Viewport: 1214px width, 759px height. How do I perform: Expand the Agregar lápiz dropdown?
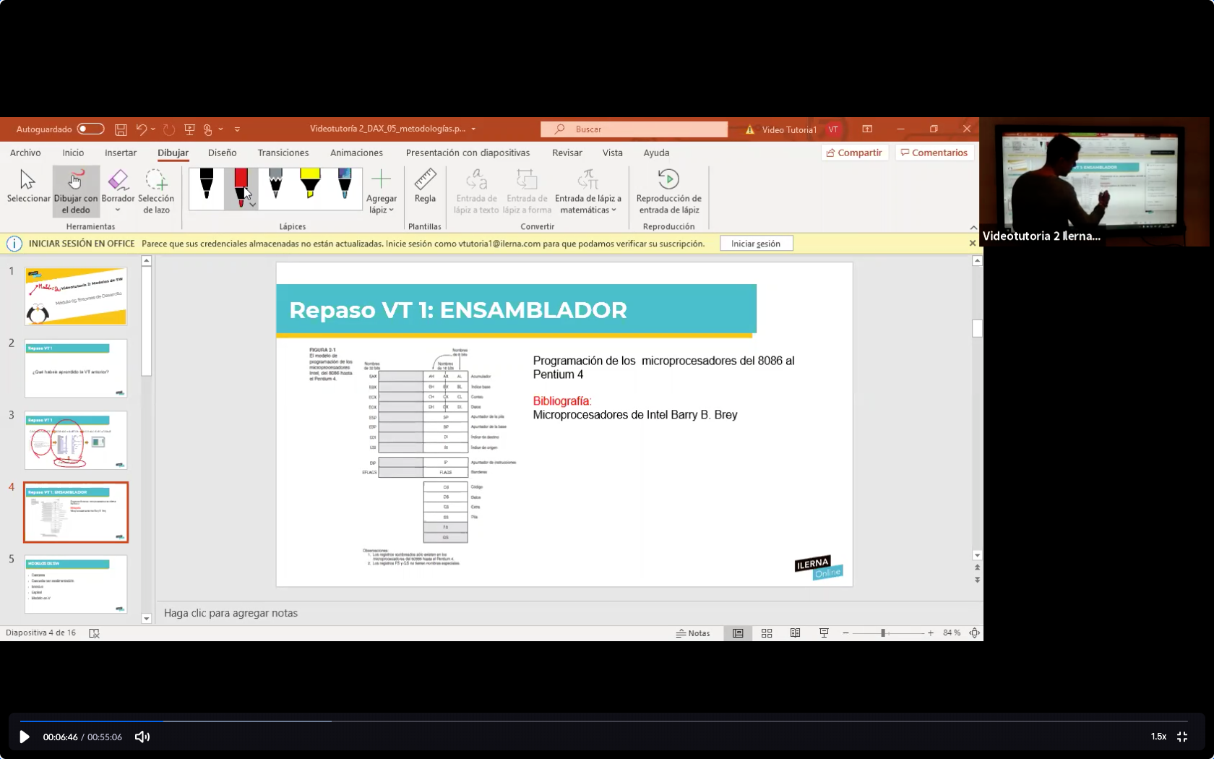[381, 192]
